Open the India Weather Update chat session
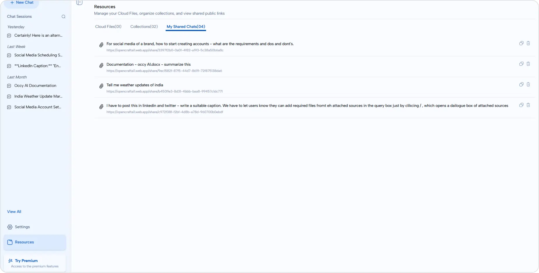Screen dimensions: 539x273 [x=38, y=96]
